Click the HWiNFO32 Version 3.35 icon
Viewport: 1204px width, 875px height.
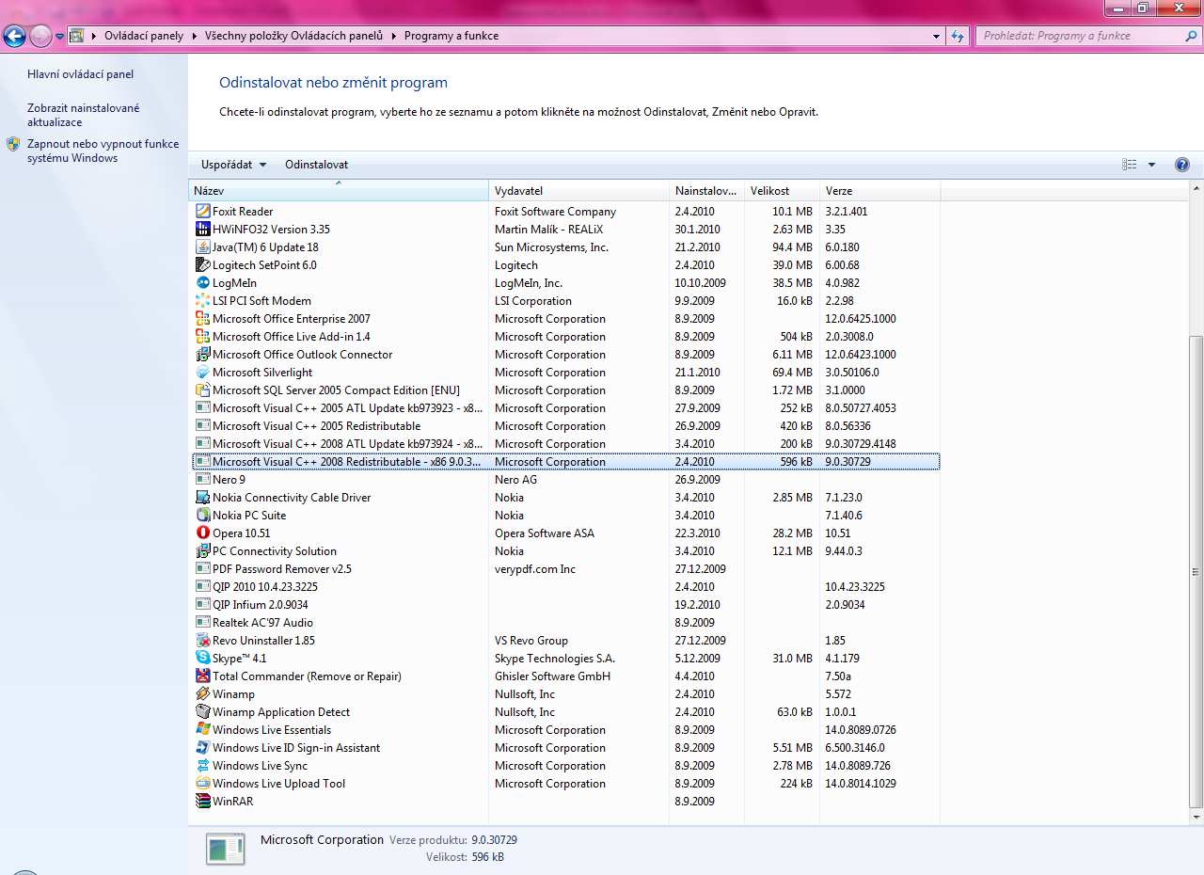point(202,230)
